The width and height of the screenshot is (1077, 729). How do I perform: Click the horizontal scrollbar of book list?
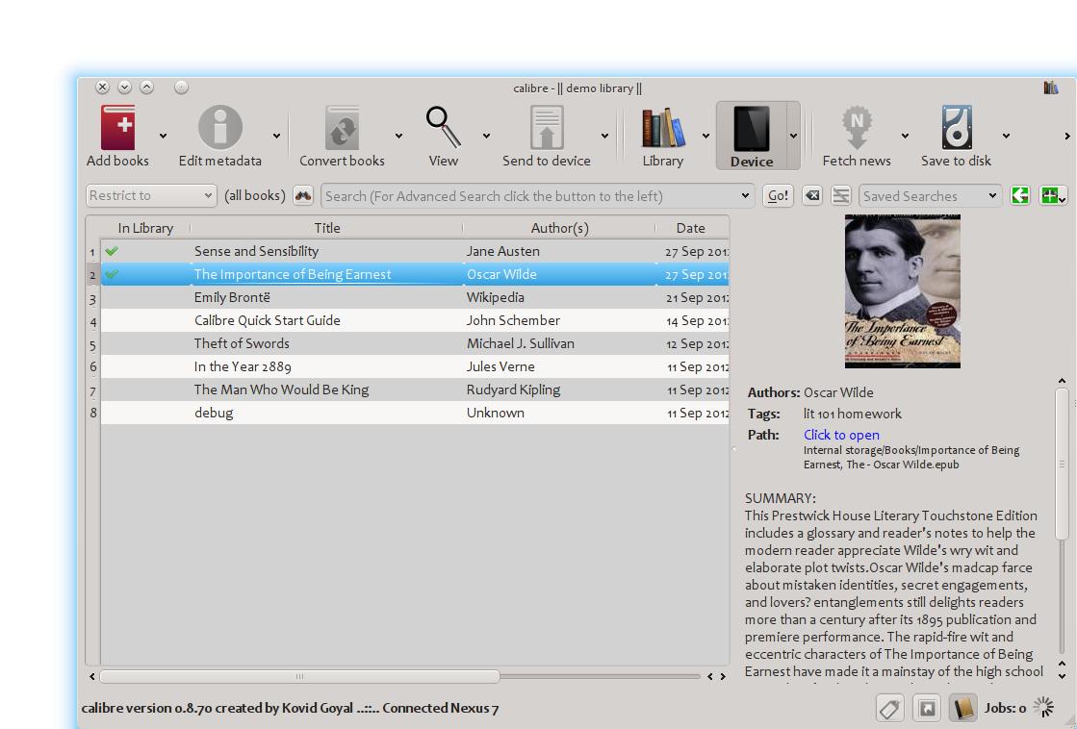[x=299, y=676]
